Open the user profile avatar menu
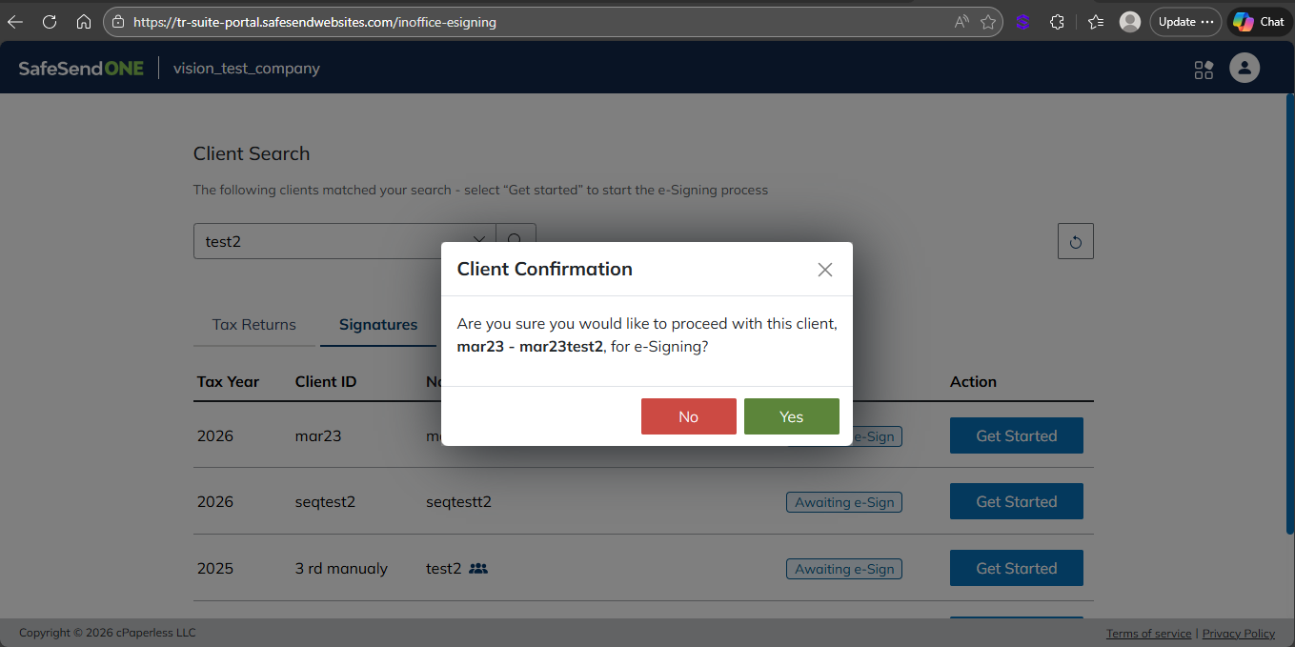1295x647 pixels. tap(1244, 69)
